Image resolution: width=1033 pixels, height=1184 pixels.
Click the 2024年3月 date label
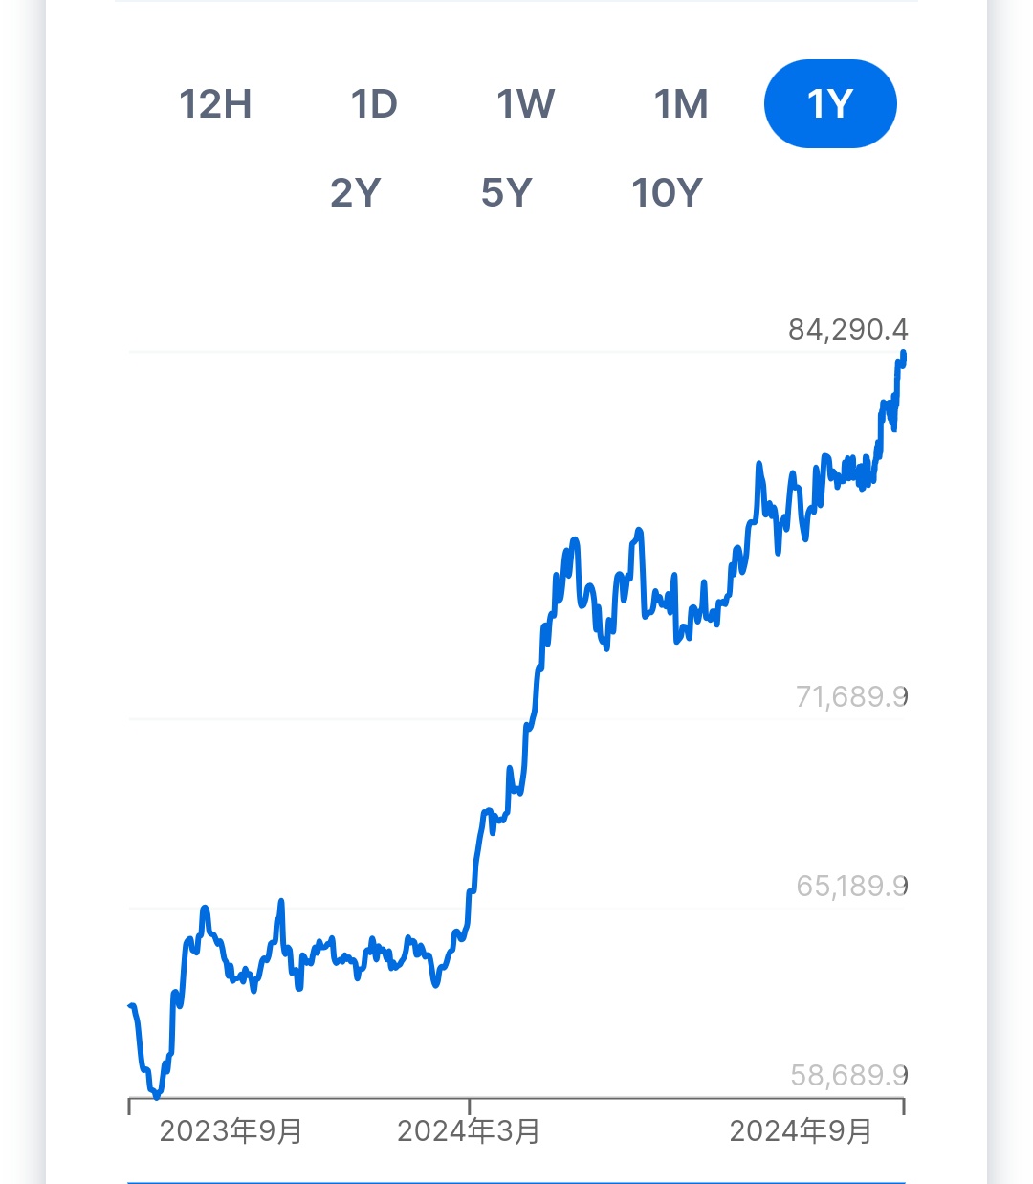point(469,1131)
